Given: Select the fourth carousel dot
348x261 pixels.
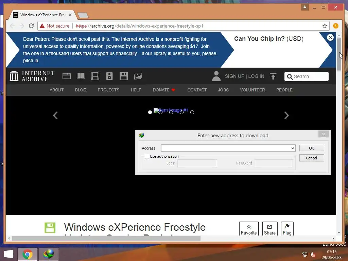Looking at the screenshot, I should tap(181, 112).
